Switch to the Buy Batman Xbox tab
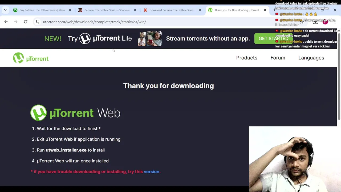Viewport: 341px width, 192px height. [x=42, y=10]
